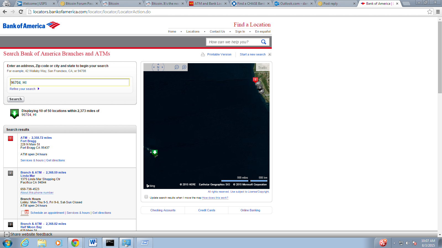Viewport: 442px width, 248px height.
Task: Click the browser forward arrow
Action: coord(13,12)
